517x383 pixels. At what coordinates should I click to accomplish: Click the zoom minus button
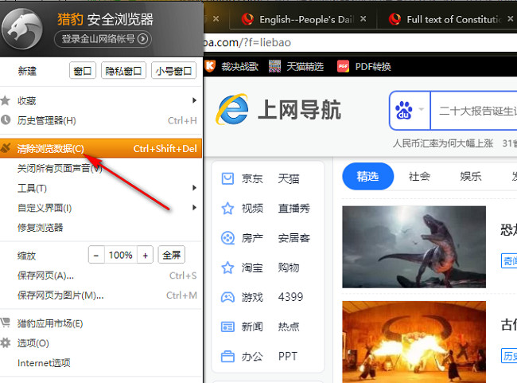96,256
